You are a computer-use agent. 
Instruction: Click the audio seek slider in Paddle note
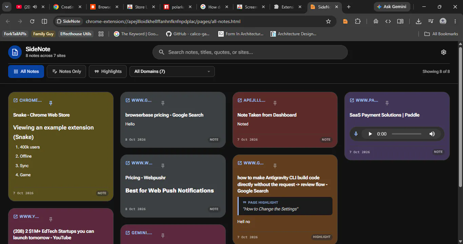(x=407, y=134)
